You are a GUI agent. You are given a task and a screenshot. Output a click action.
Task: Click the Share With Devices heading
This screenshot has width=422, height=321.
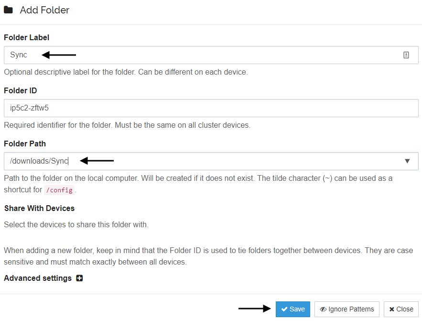[x=39, y=208]
